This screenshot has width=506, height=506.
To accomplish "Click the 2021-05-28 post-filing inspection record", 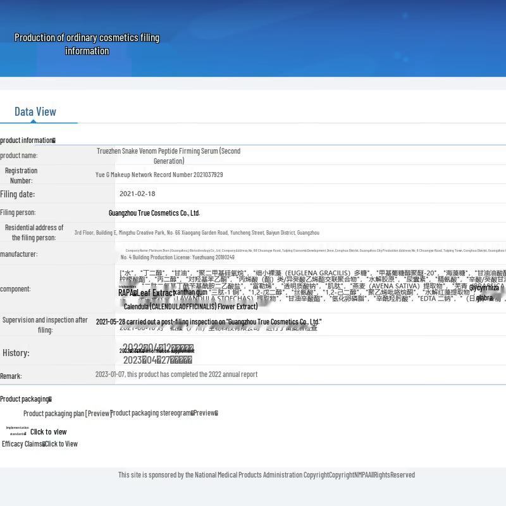I will pyautogui.click(x=208, y=322).
